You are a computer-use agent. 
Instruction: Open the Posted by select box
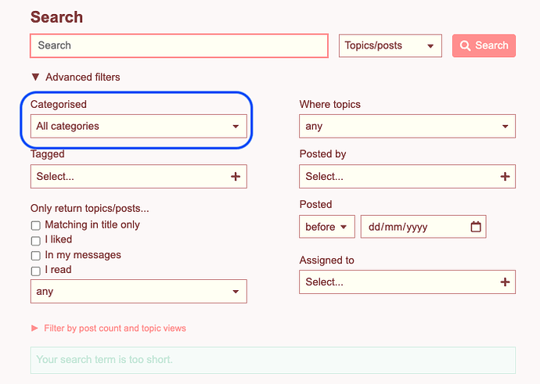407,177
